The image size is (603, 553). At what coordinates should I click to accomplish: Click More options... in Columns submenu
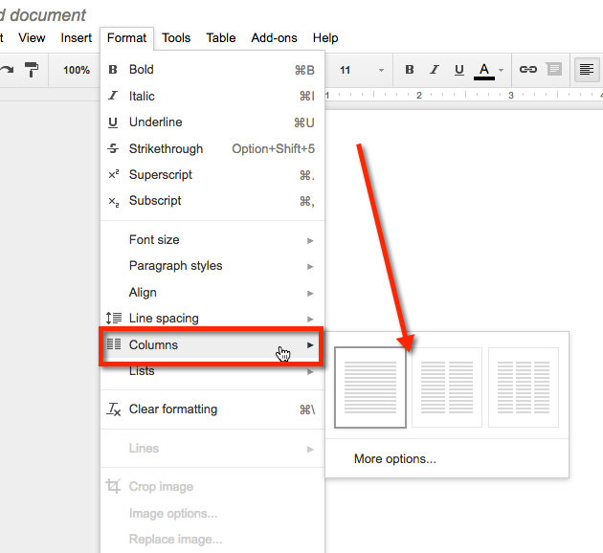click(395, 459)
